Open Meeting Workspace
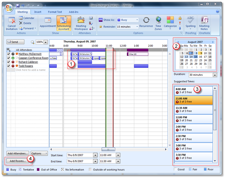The height and width of the screenshot is (179, 226). pyautogui.click(x=81, y=23)
